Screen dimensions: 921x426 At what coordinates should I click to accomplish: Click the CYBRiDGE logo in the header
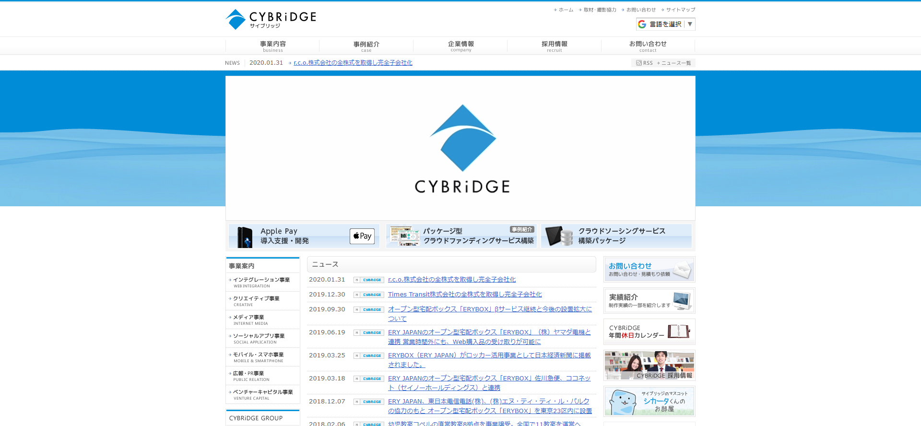(271, 19)
